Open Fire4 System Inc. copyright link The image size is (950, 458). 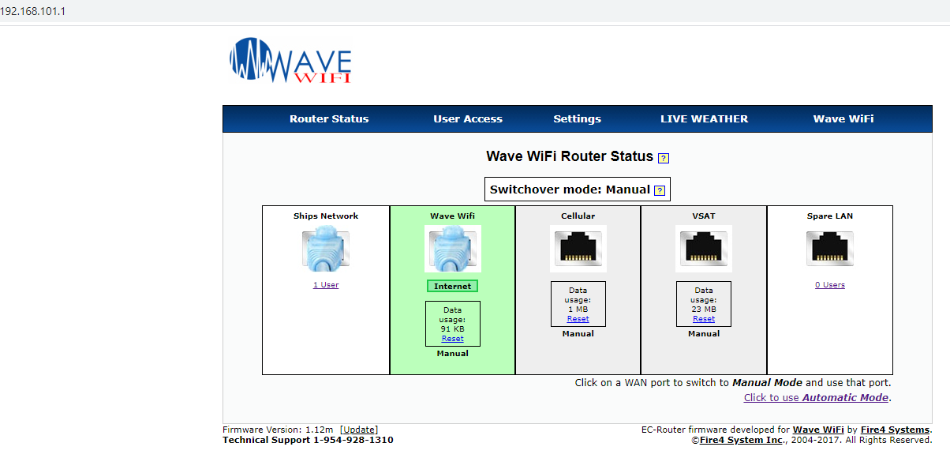(x=742, y=440)
